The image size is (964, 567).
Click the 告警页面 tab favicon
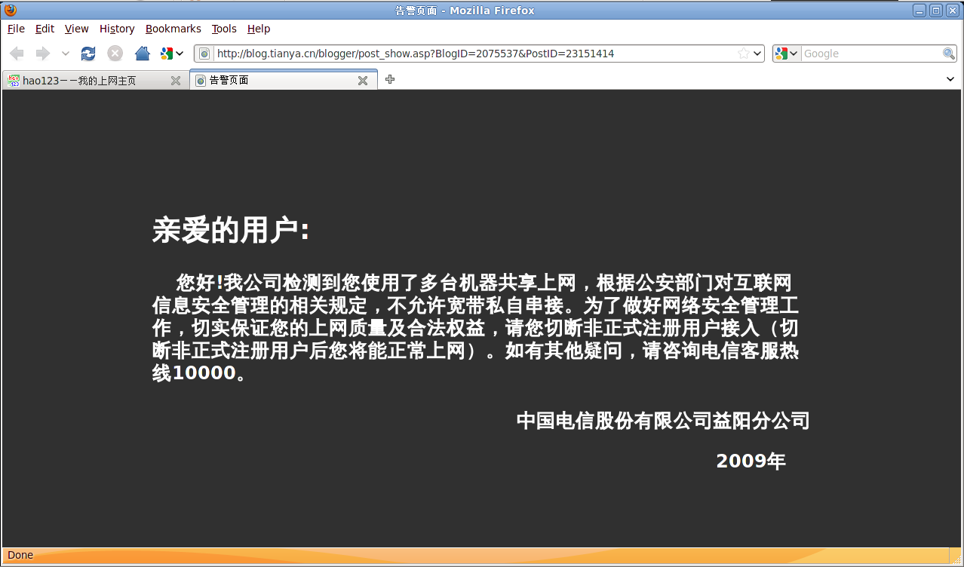(201, 81)
